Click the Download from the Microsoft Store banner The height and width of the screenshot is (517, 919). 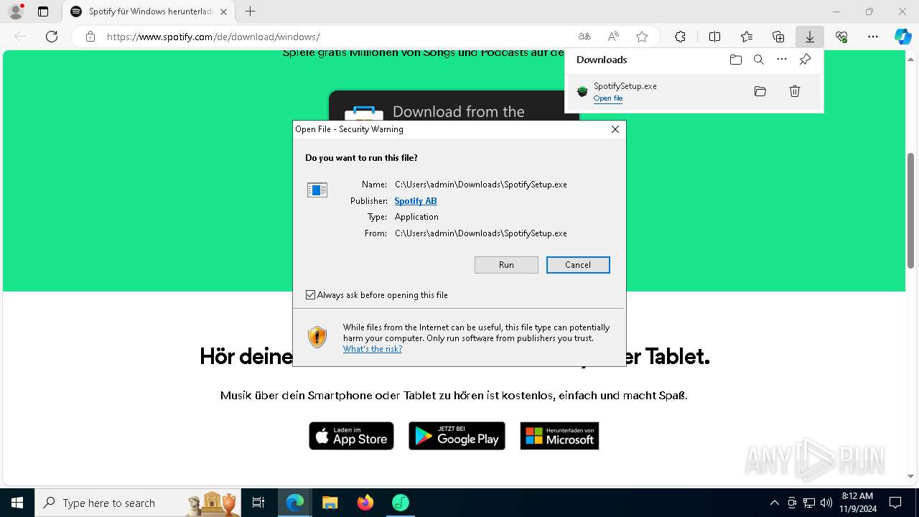(x=454, y=105)
